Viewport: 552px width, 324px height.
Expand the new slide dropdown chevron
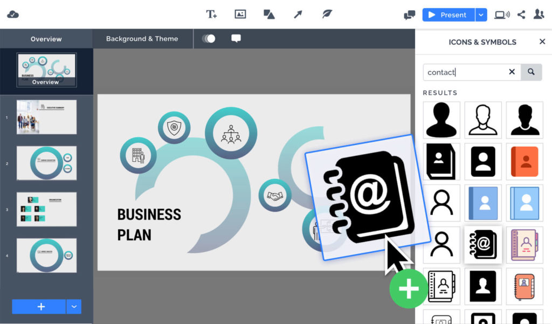(74, 307)
